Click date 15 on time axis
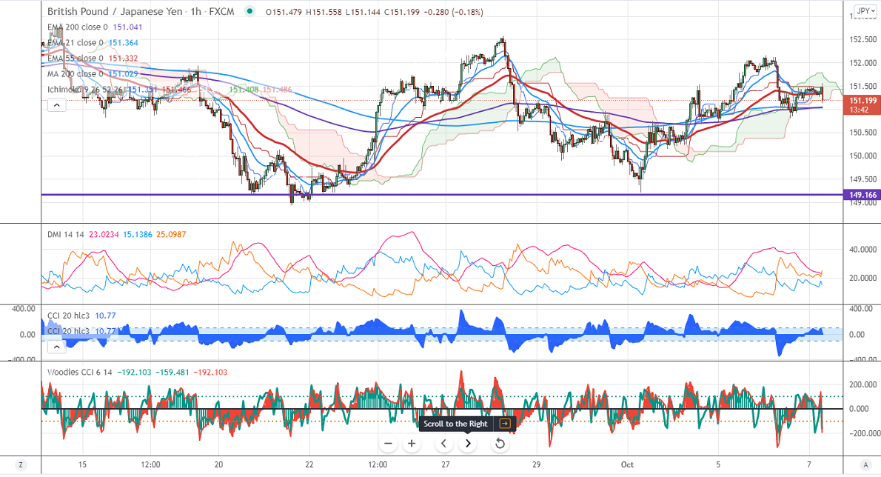Image resolution: width=881 pixels, height=477 pixels. click(x=83, y=464)
